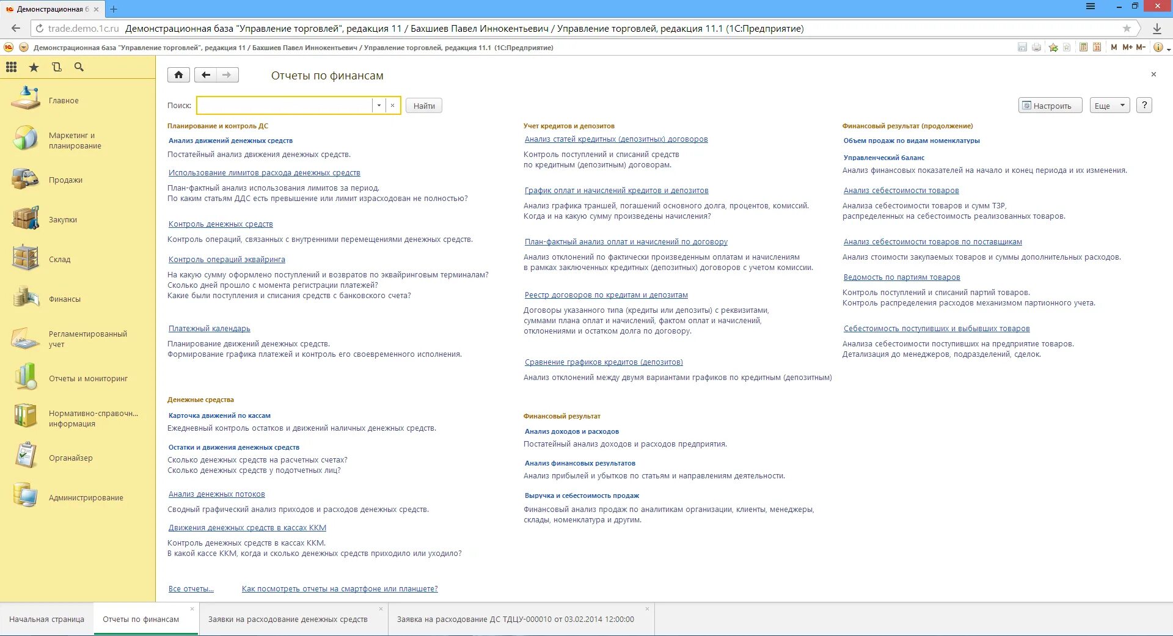Open Карточка движений по кассам report

coord(219,415)
